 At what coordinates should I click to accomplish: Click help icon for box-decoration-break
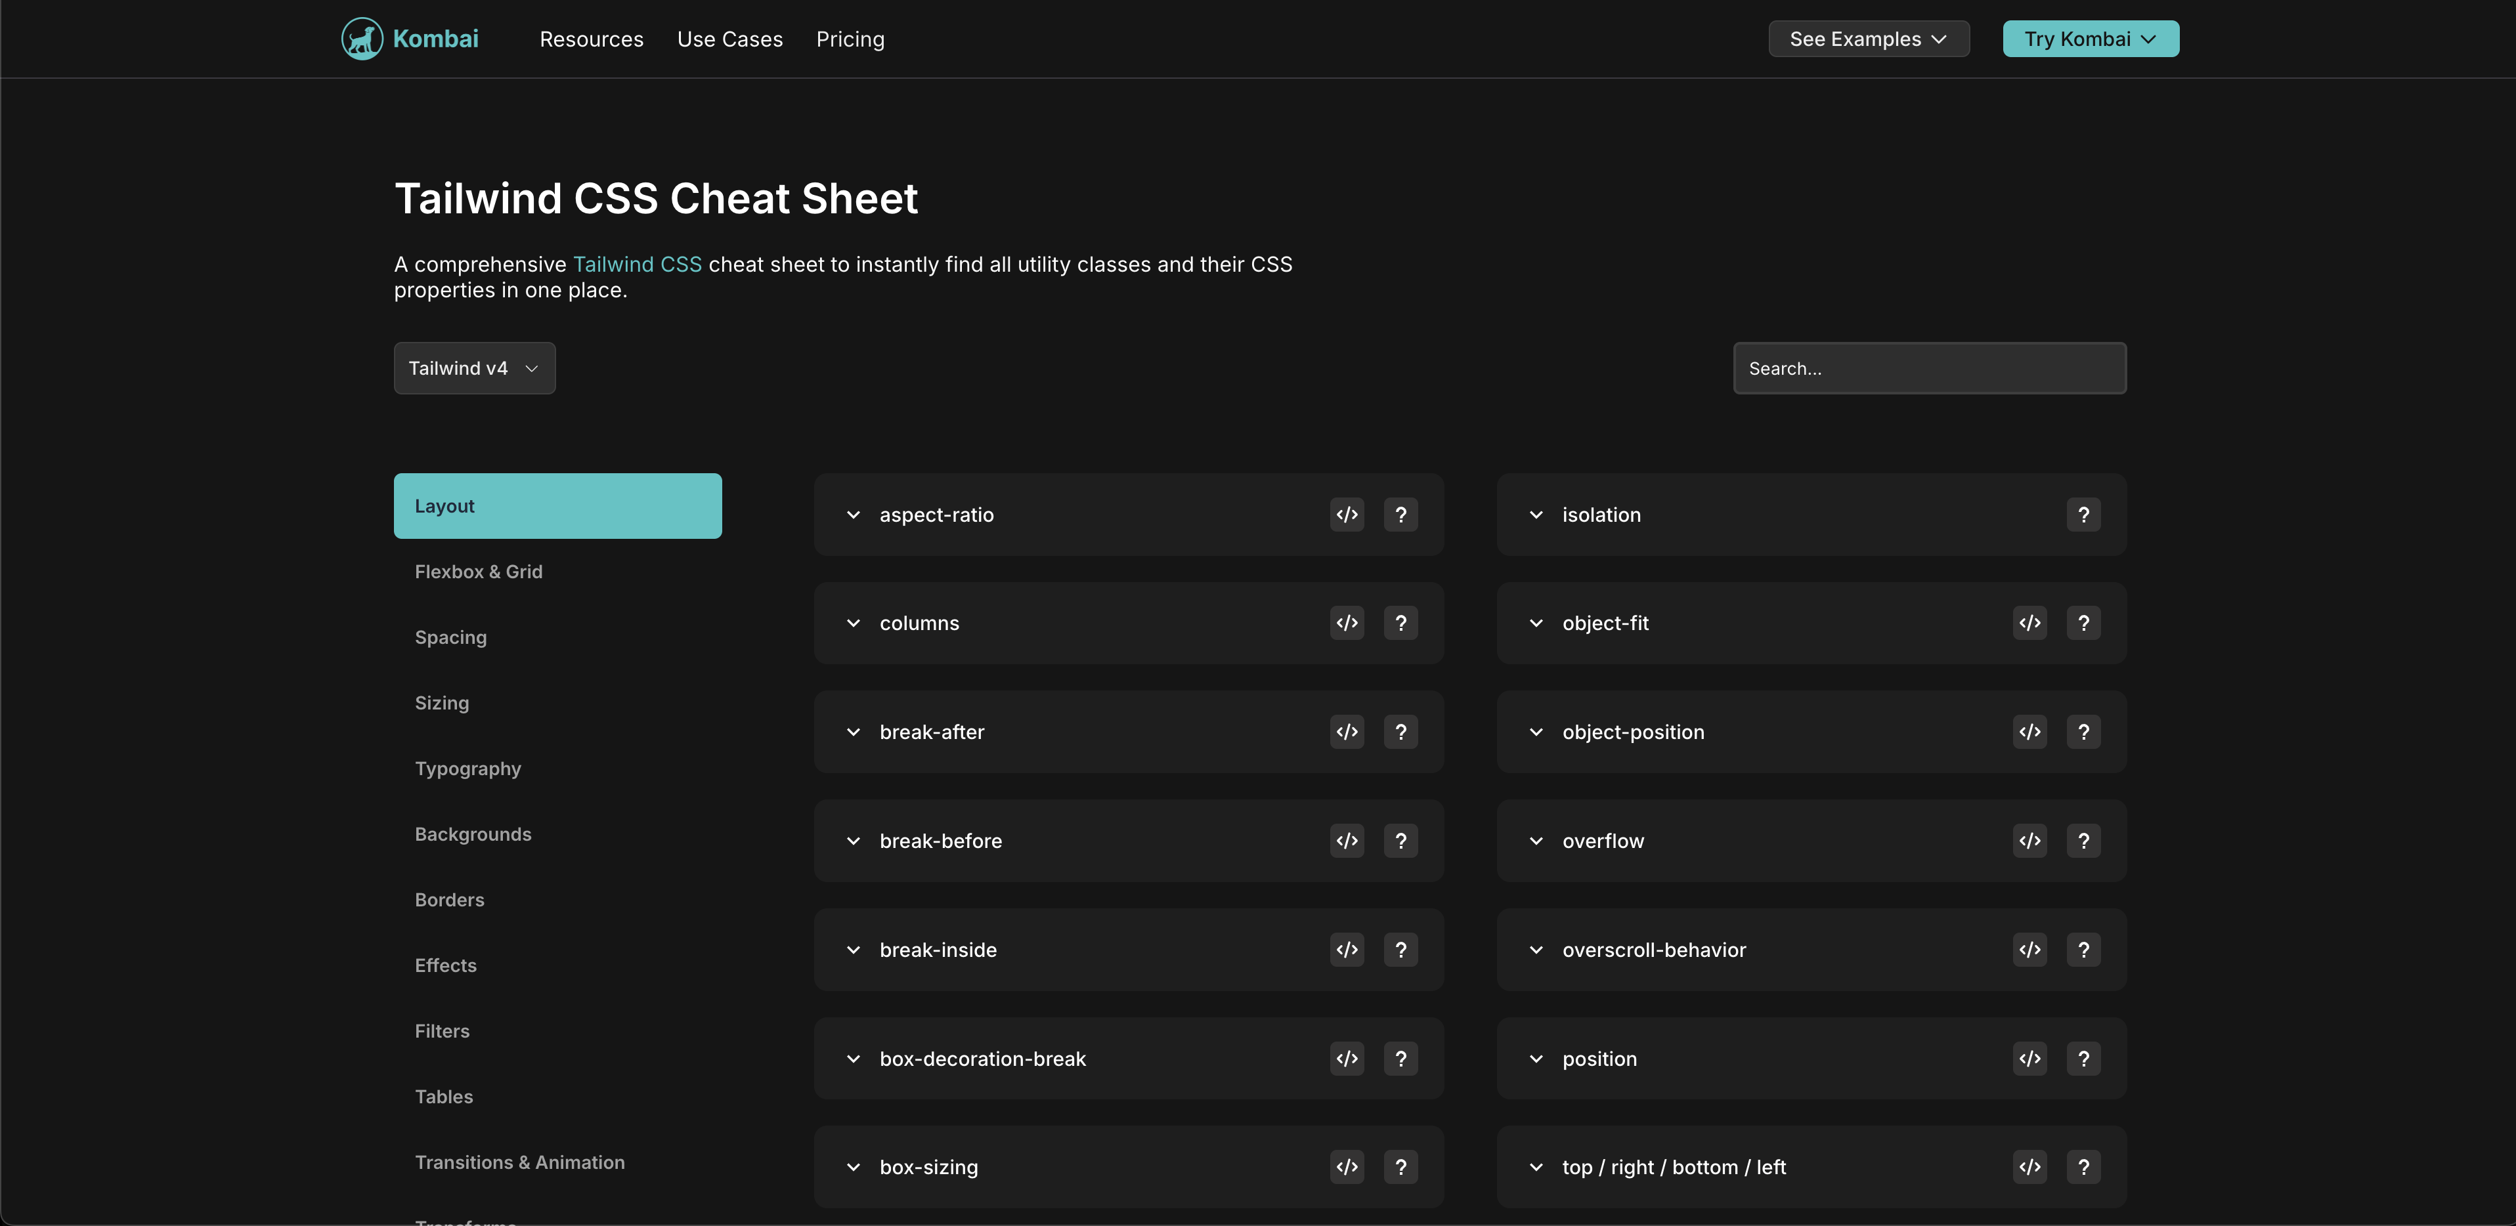pyautogui.click(x=1400, y=1058)
